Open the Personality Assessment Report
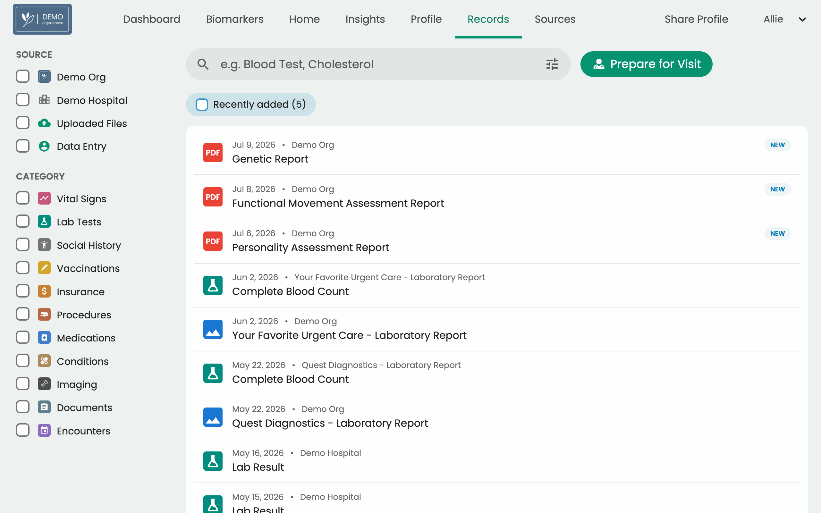This screenshot has height=513, width=821. [x=497, y=241]
